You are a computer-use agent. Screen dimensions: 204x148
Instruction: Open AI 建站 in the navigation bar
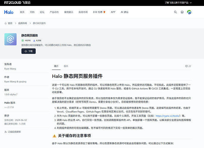tap(125, 12)
